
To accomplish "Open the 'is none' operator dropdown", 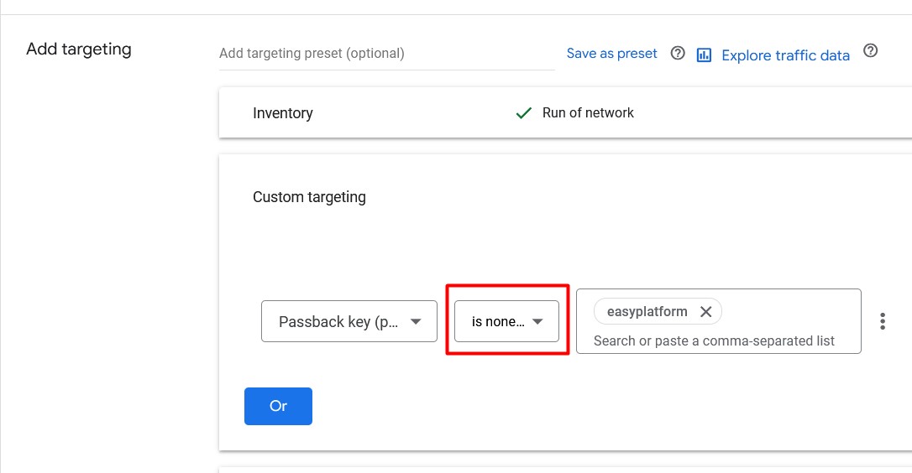I will 506,321.
